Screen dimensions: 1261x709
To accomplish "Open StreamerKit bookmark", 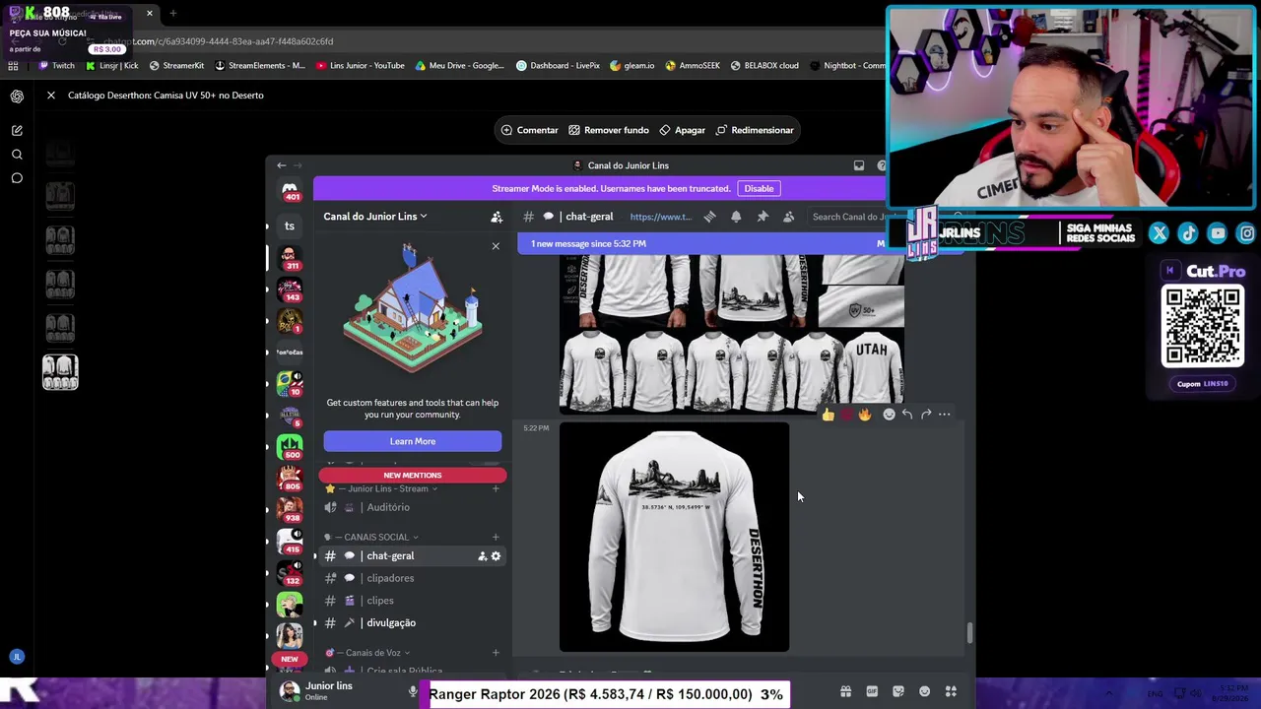I will pyautogui.click(x=177, y=66).
